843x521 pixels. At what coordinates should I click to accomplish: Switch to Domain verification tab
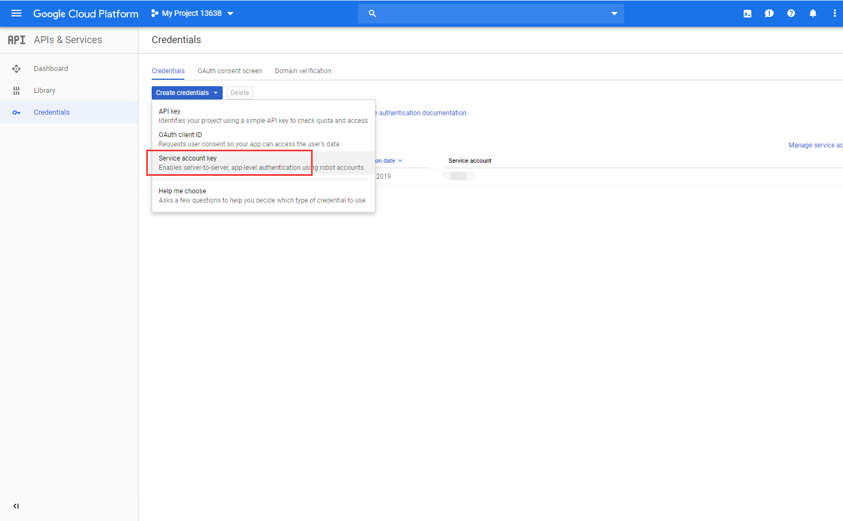tap(303, 71)
